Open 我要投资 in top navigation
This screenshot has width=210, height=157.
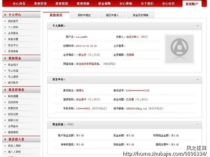[x=41, y=3]
